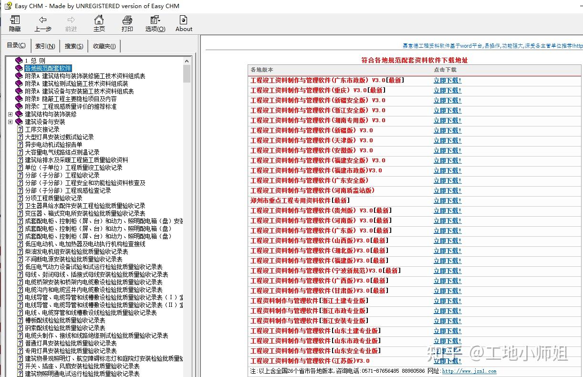Click 立即下载 for 郑州市重点工程专用资料软件
The width and height of the screenshot is (583, 377).
point(448,200)
